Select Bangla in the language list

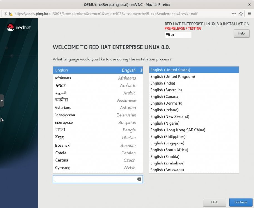click(x=98, y=130)
